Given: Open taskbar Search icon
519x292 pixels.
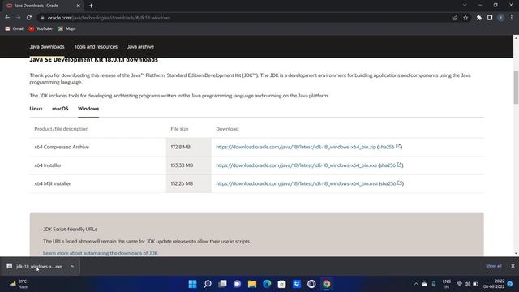Looking at the screenshot, I should point(208,284).
